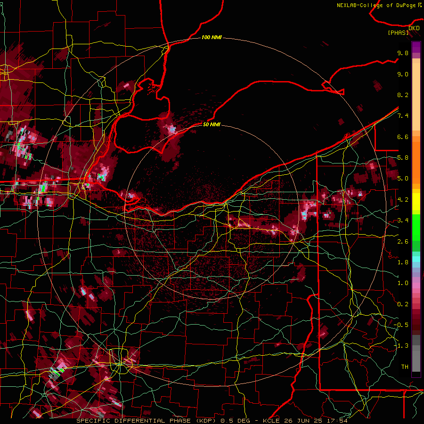Click the 7.4 value on the color scale
The height and width of the screenshot is (424, 424).
click(x=403, y=116)
